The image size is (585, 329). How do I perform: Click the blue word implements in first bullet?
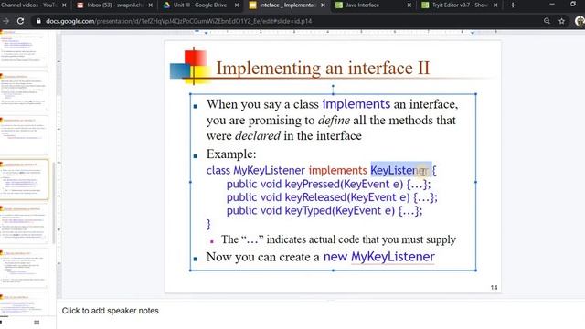pos(356,104)
